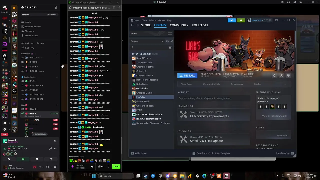Switch to COMMUNITY tab in Steam
The image size is (320, 180).
point(179,25)
